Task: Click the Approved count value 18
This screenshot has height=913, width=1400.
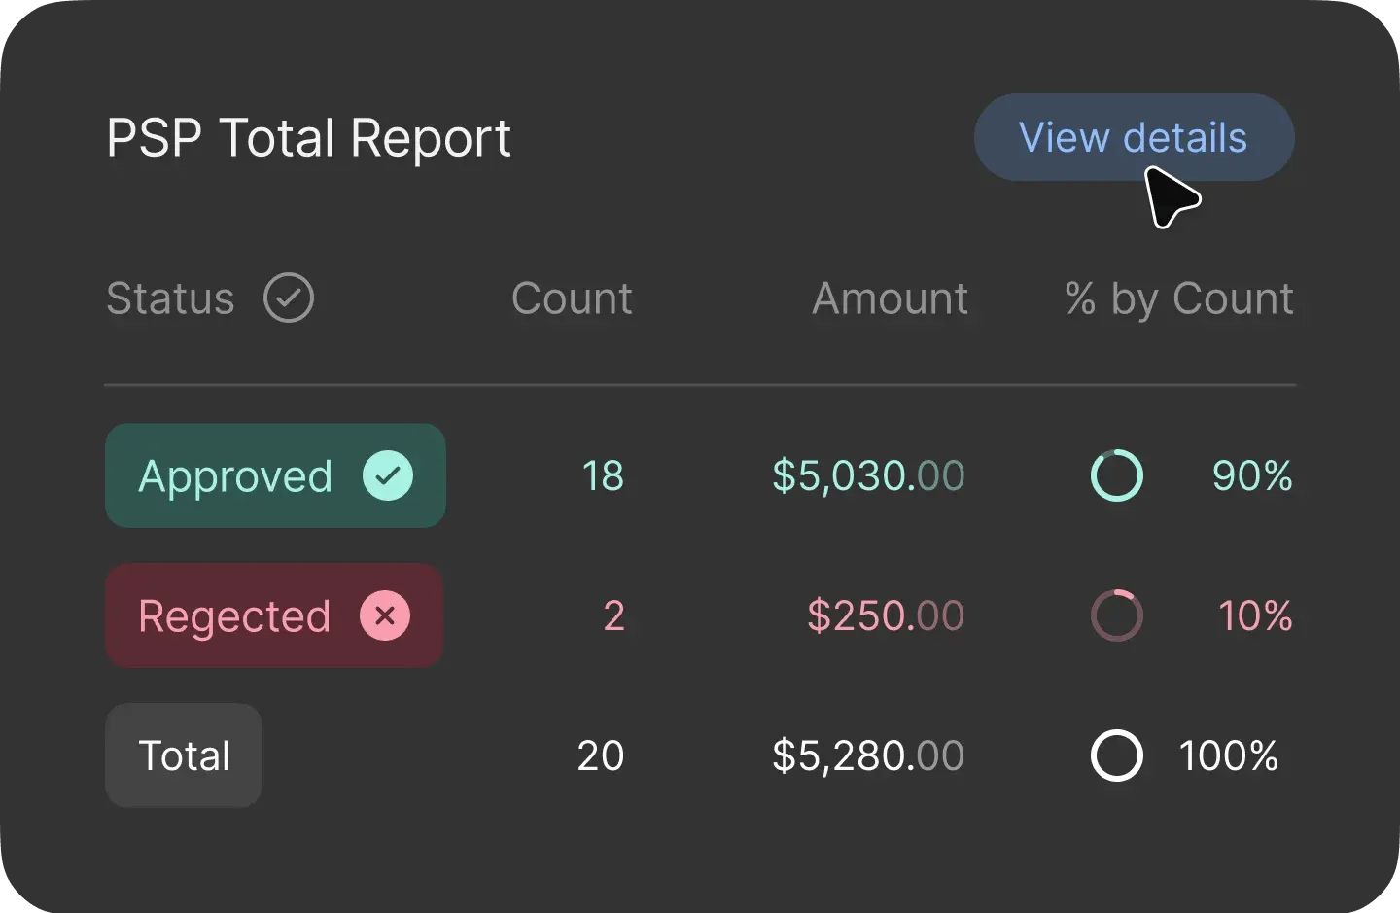Action: coord(603,476)
